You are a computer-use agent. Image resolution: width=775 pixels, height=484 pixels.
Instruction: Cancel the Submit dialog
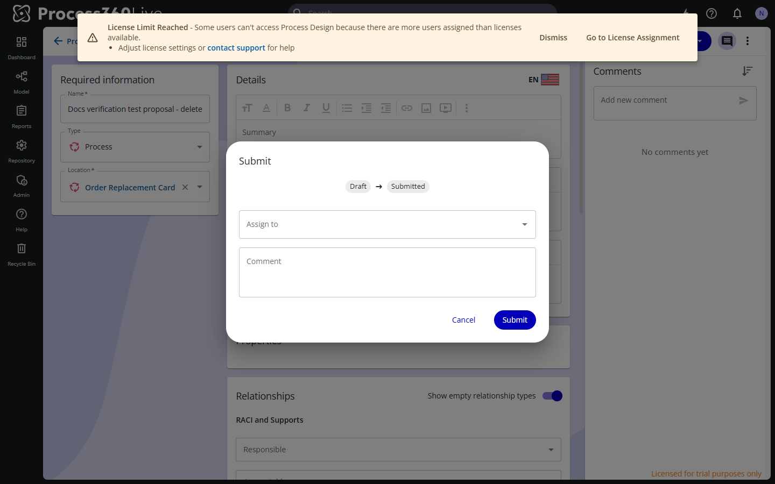[x=463, y=320]
